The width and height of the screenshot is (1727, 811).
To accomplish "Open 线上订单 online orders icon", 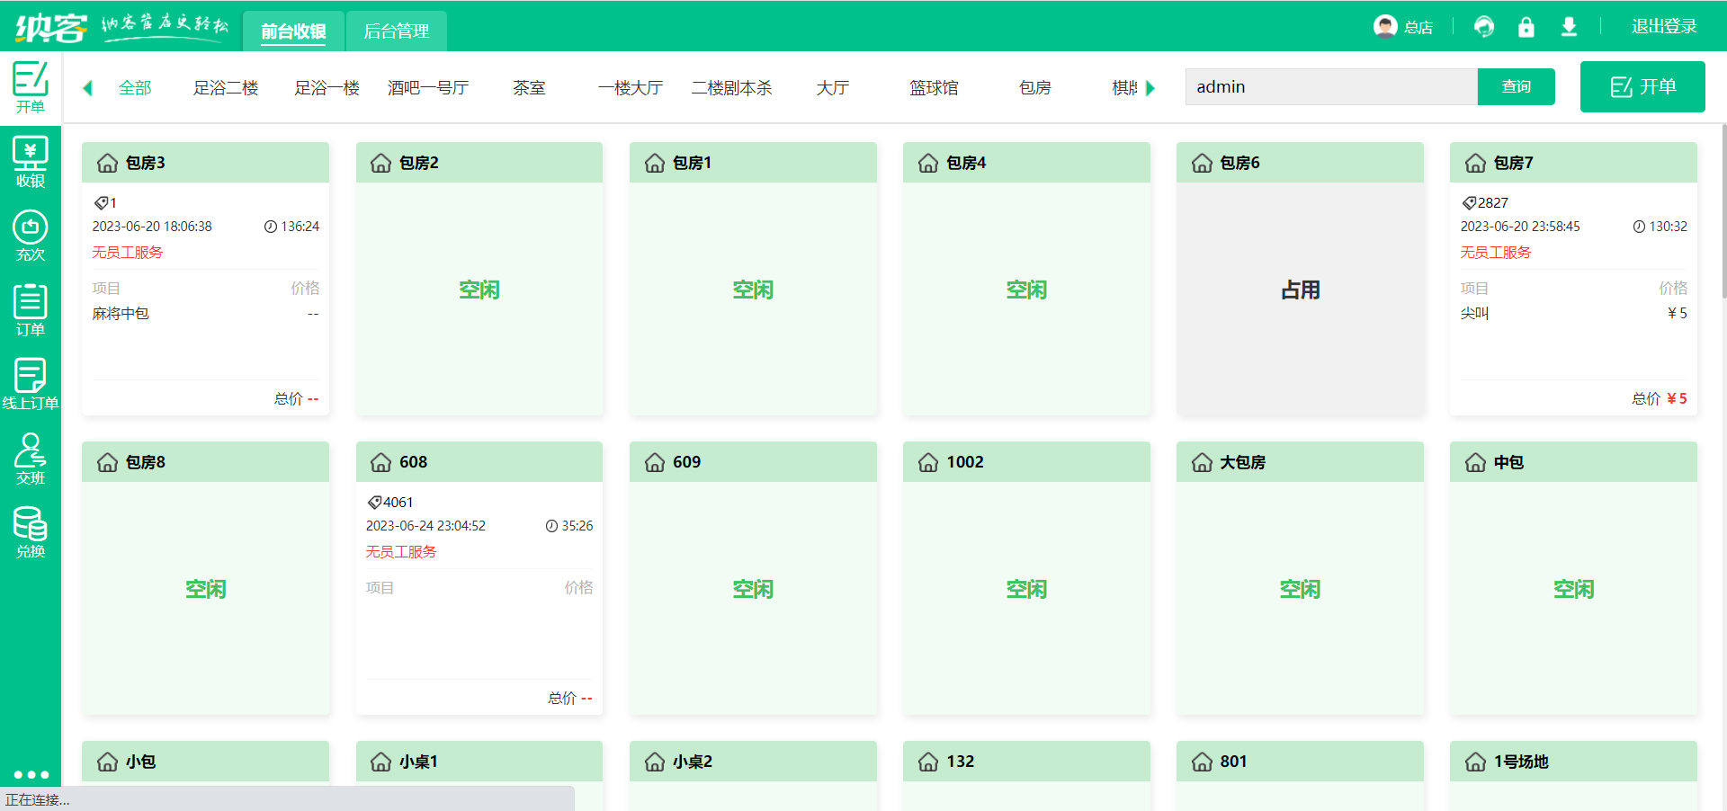I will click(x=30, y=384).
